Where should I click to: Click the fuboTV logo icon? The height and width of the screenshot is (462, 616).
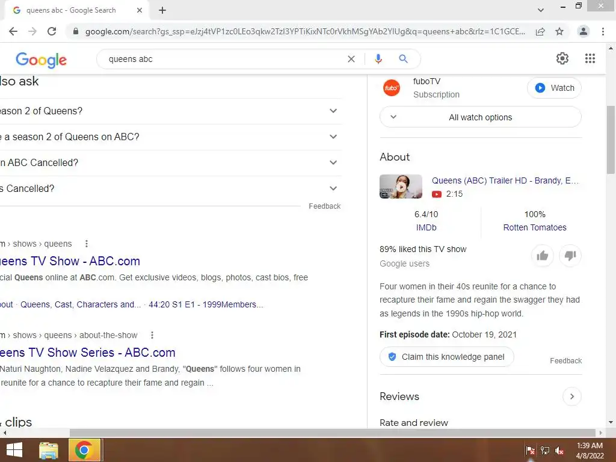(392, 88)
